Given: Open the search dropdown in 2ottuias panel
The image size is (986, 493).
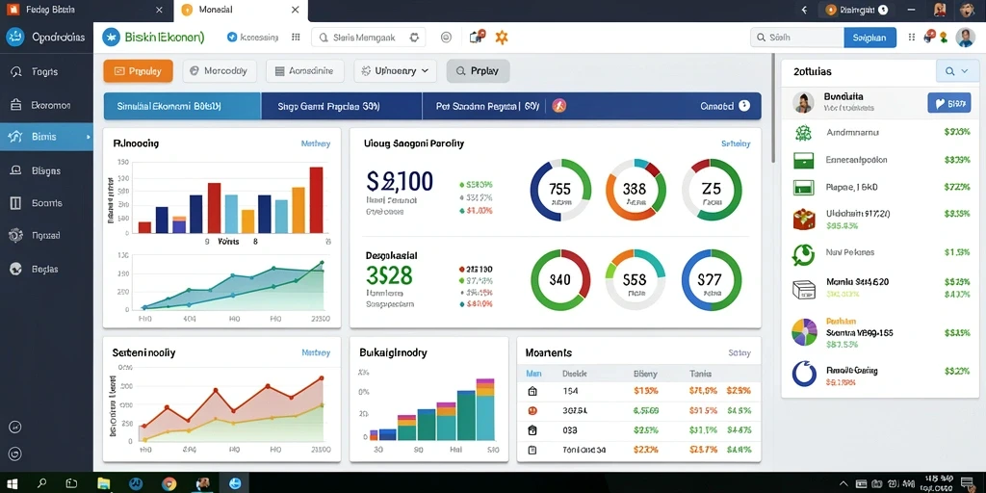Looking at the screenshot, I should pos(953,71).
